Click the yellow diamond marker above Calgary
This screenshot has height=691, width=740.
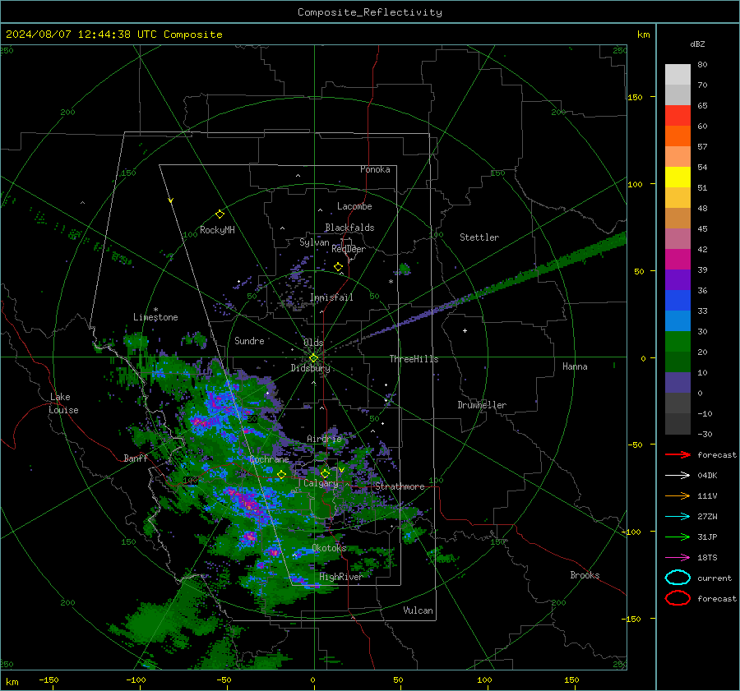[x=325, y=473]
